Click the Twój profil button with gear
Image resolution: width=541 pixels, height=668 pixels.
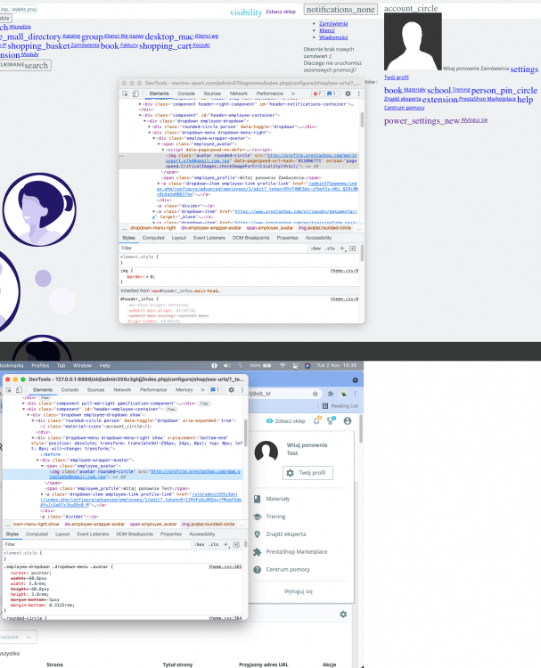307,473
